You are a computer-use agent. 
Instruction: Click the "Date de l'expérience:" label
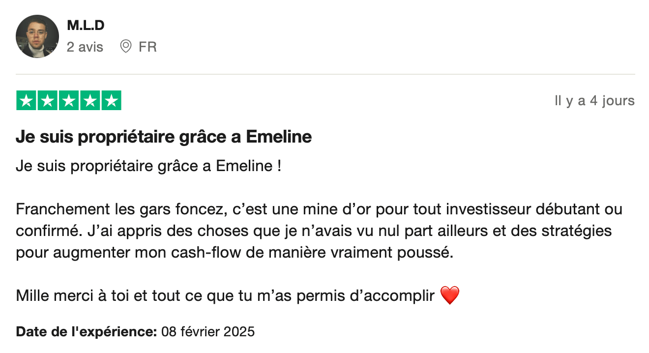pos(86,331)
